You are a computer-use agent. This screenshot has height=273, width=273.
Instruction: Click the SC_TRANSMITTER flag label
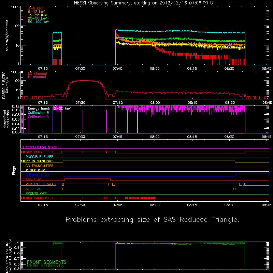39,166
